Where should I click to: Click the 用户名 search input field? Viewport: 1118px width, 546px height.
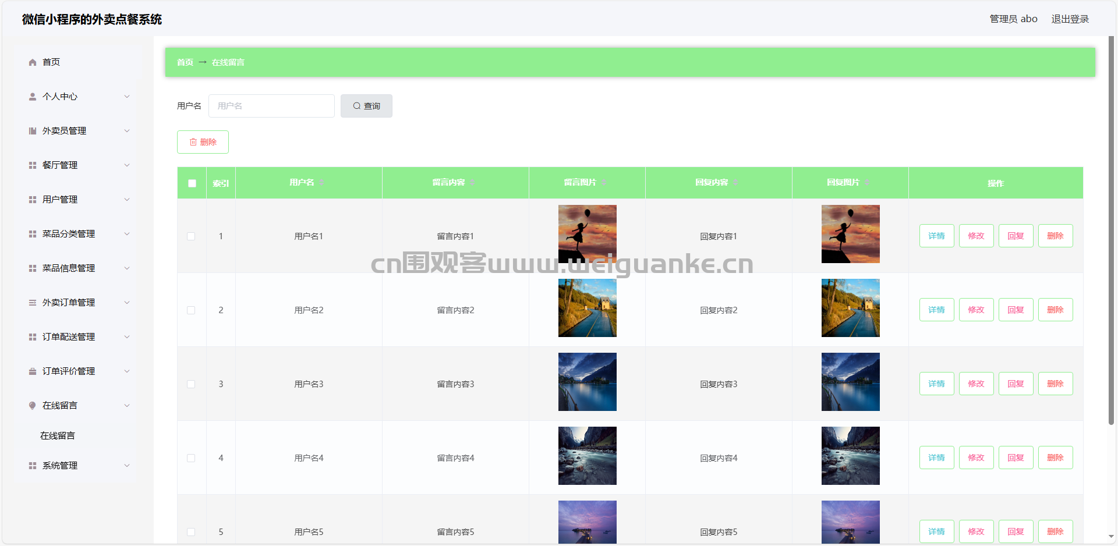click(271, 106)
